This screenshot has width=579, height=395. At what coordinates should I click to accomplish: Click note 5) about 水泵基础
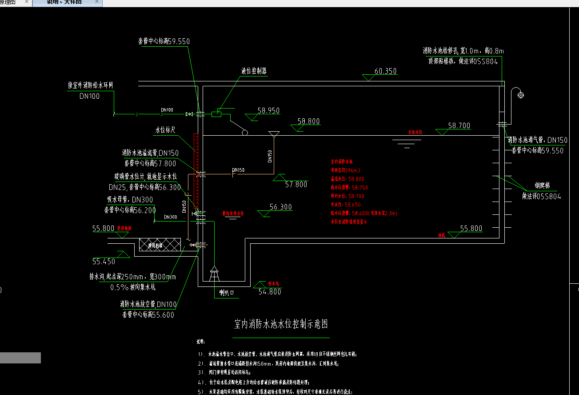275,392
